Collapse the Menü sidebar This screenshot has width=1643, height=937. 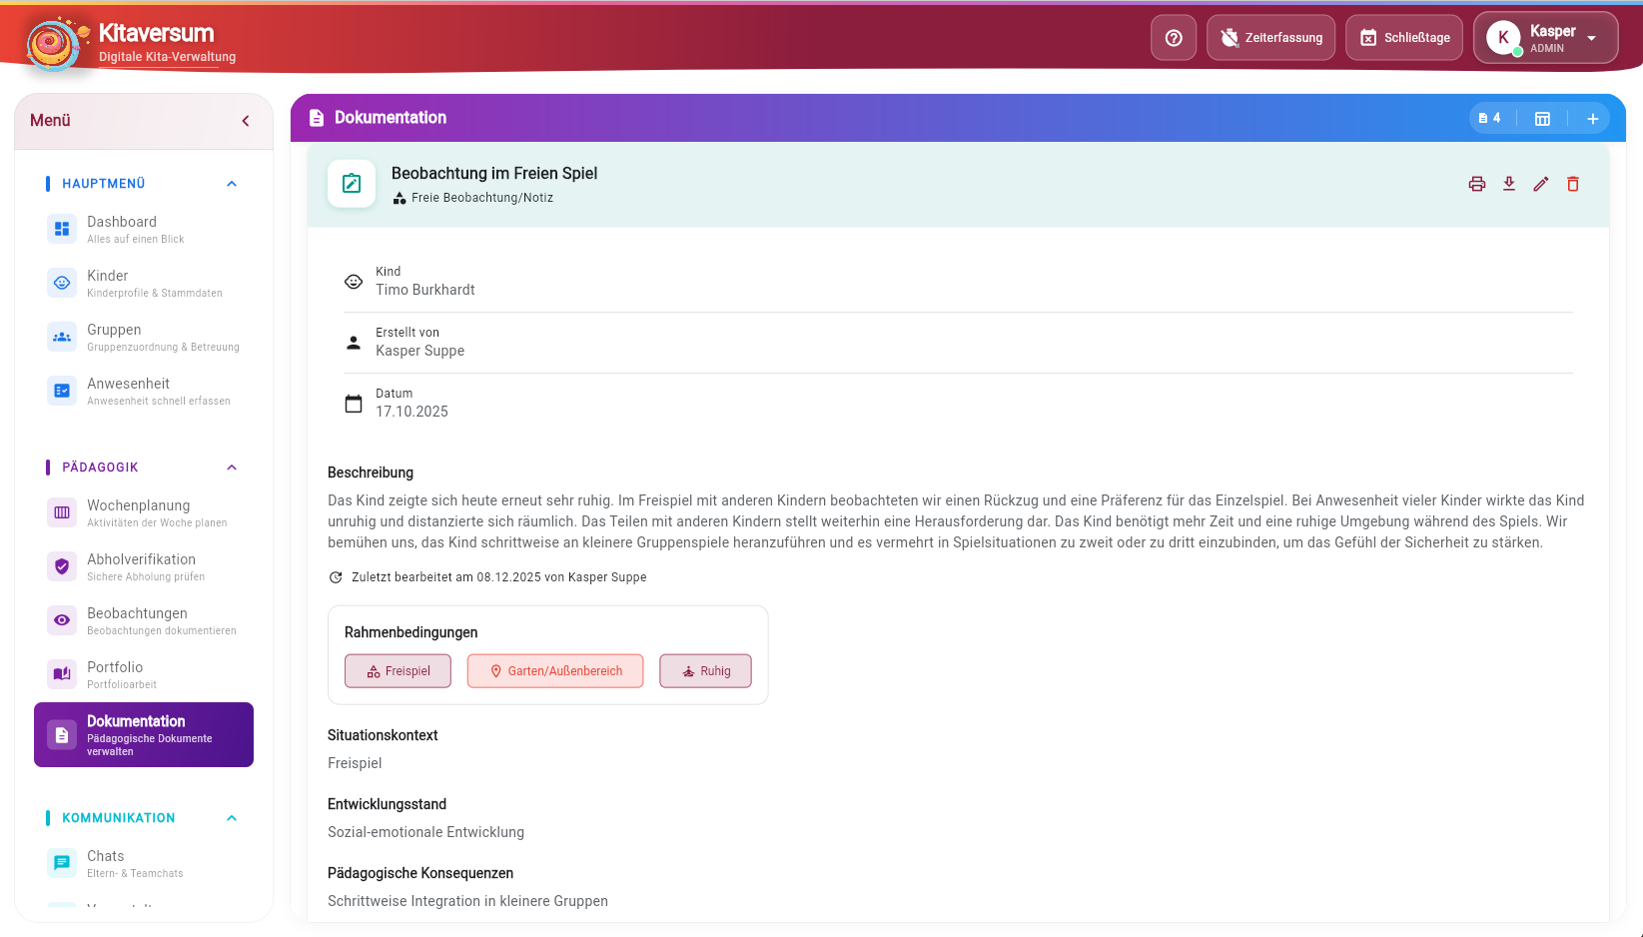click(x=246, y=121)
